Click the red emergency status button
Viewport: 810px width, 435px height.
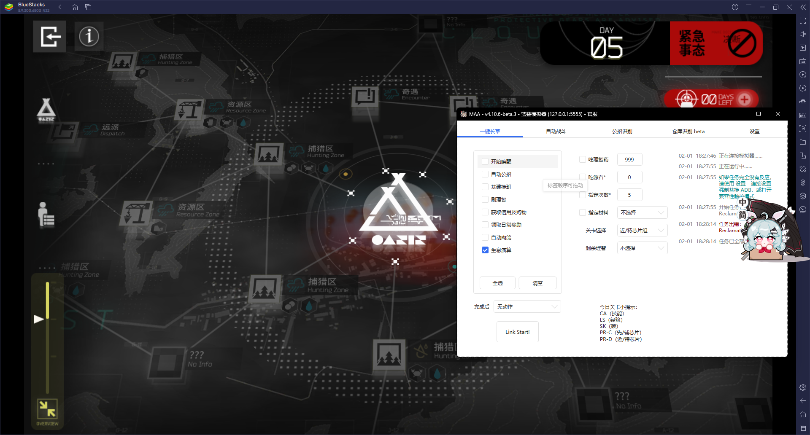[716, 43]
